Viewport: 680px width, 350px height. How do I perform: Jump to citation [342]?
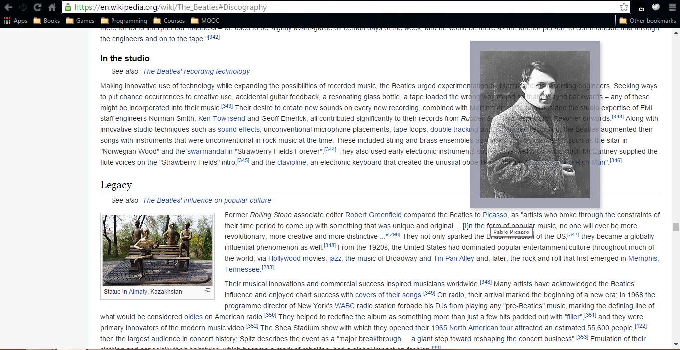pos(214,37)
